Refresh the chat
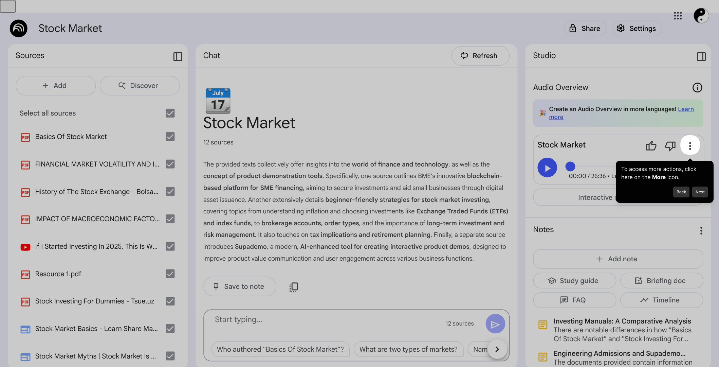The image size is (719, 367). (480, 56)
